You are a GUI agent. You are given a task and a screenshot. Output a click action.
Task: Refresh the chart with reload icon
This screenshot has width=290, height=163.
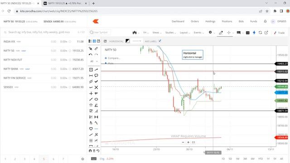(260, 33)
